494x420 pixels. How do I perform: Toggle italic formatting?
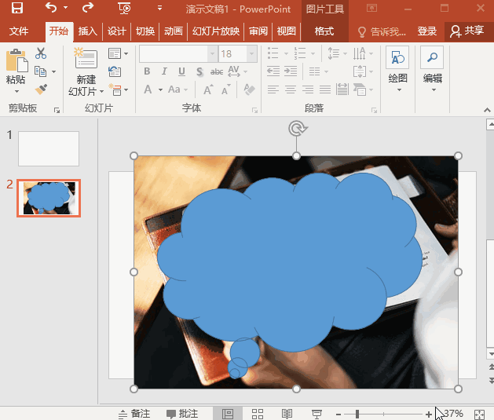[164, 71]
